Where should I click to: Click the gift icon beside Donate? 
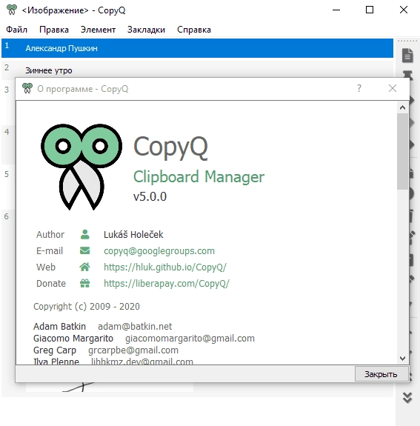coord(84,283)
